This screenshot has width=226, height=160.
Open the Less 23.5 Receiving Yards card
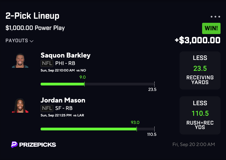(200, 70)
